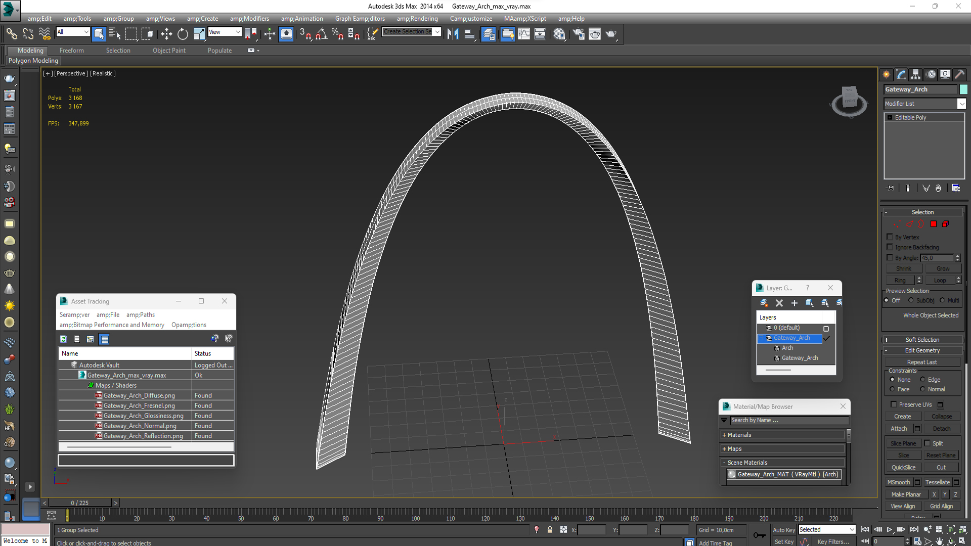Expand the Maps group in browser
Screen dimensions: 971x546
[x=782, y=449]
